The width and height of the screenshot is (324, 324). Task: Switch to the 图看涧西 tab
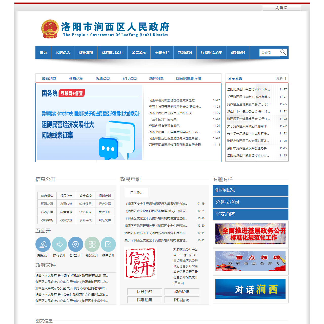click(49, 78)
